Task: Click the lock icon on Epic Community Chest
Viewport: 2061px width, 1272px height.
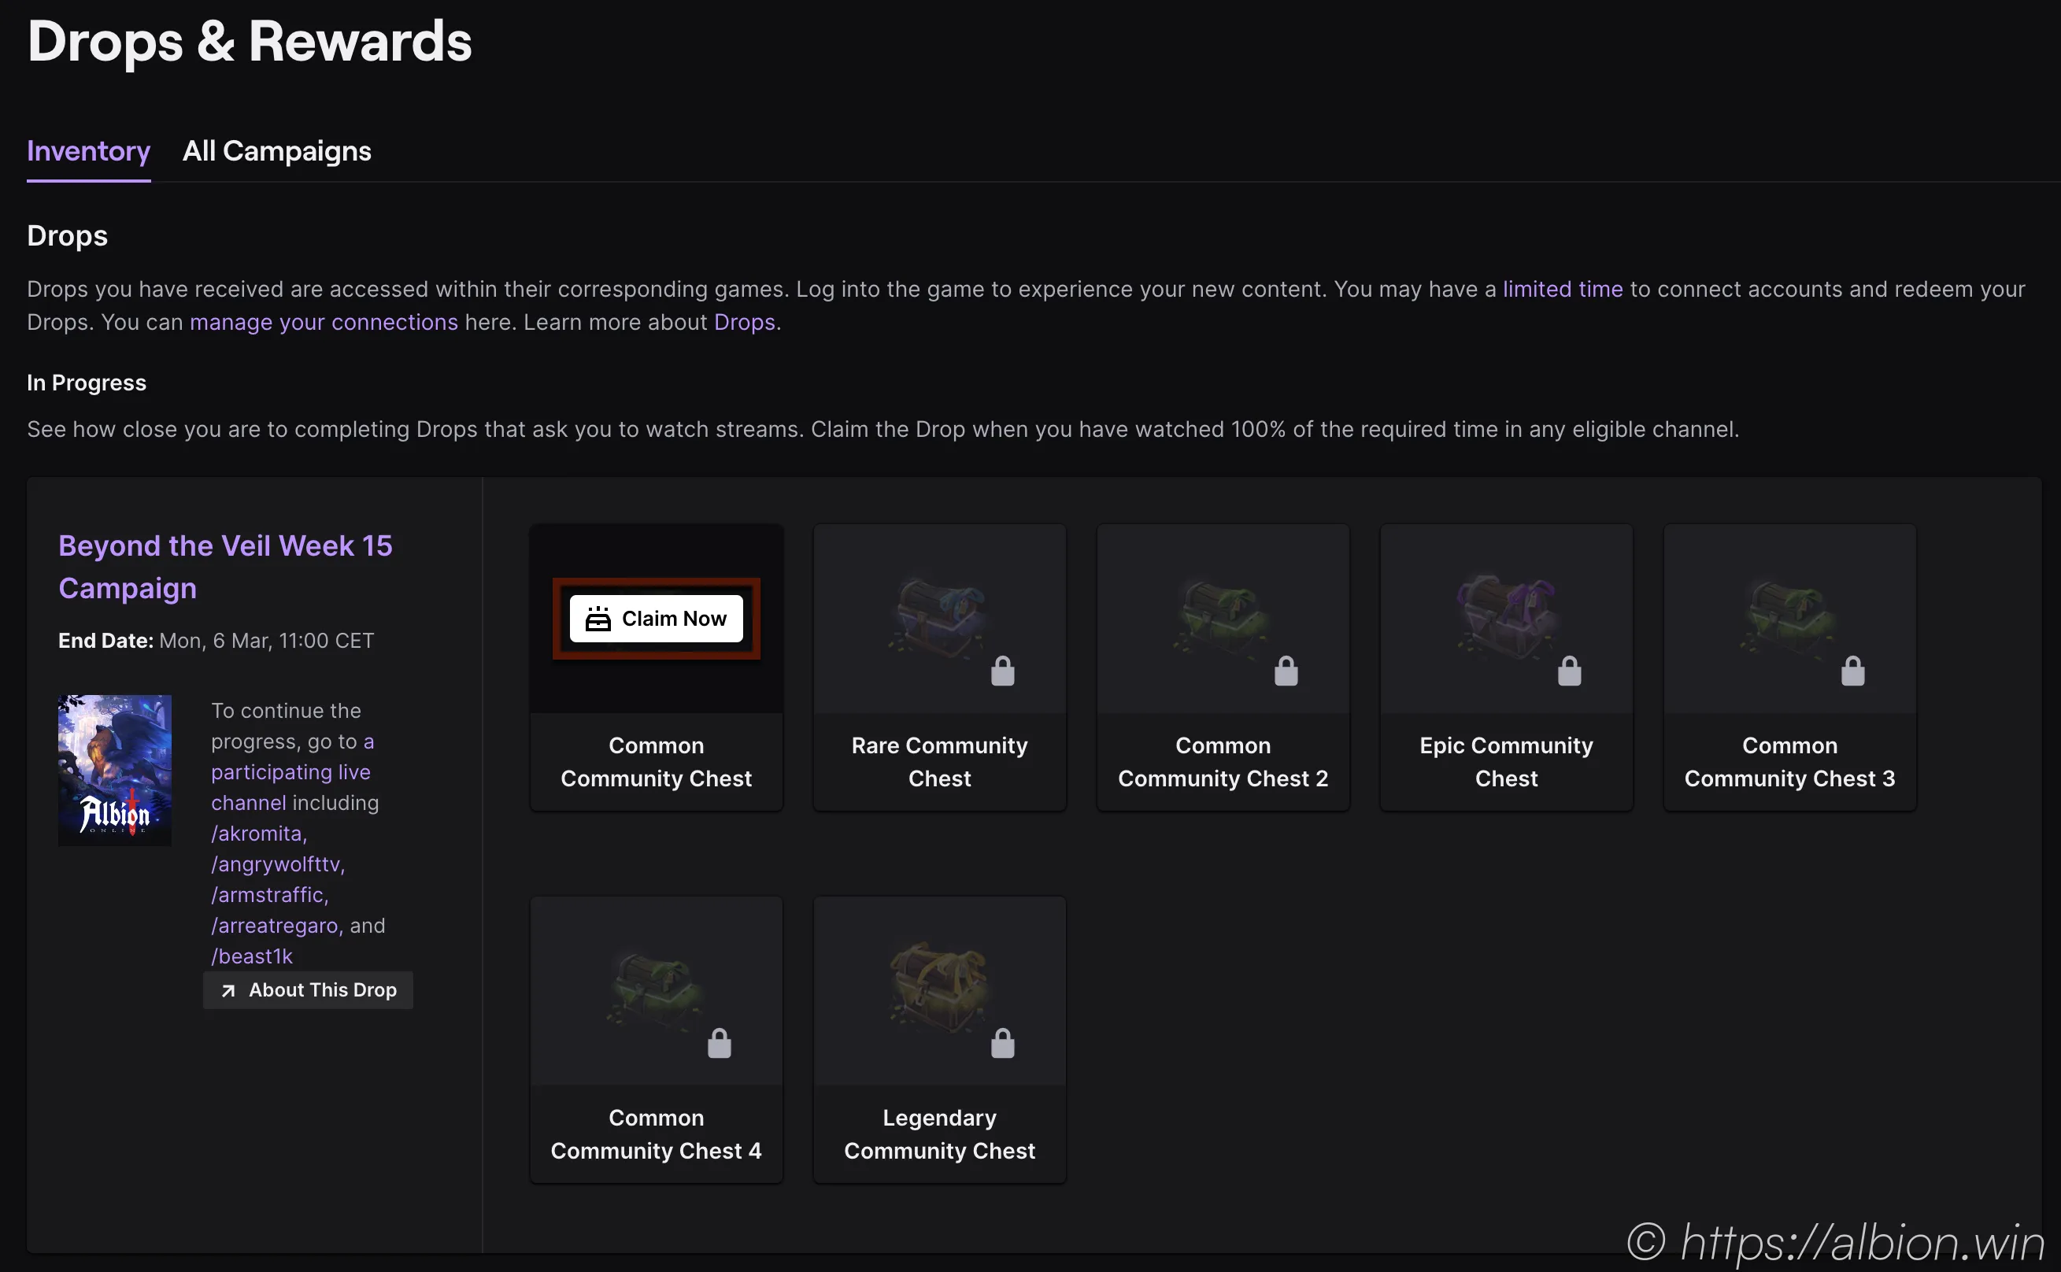Action: pyautogui.click(x=1569, y=671)
